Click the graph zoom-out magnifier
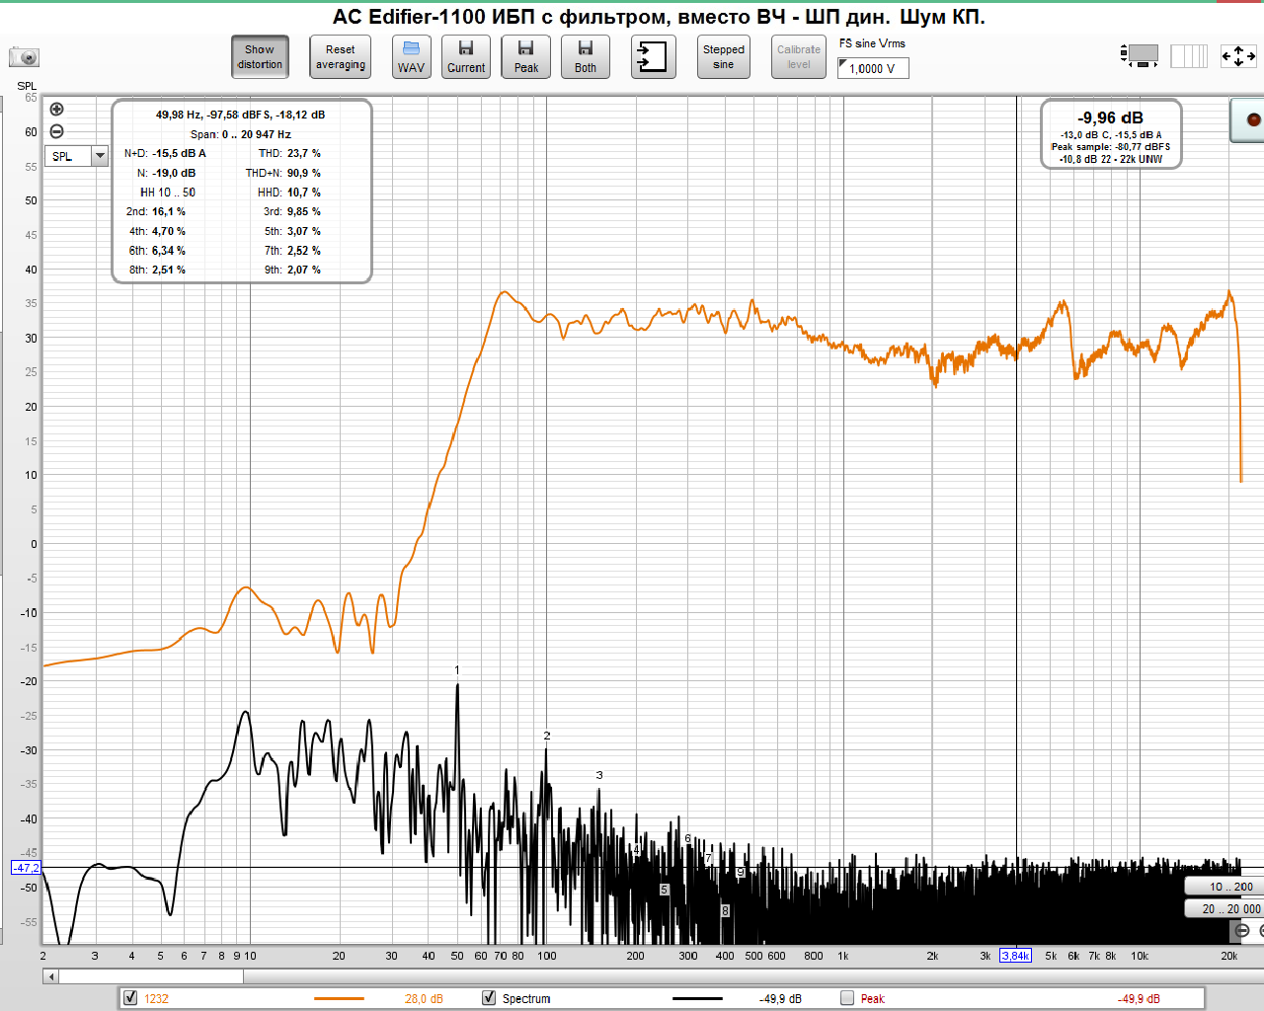 point(56,131)
